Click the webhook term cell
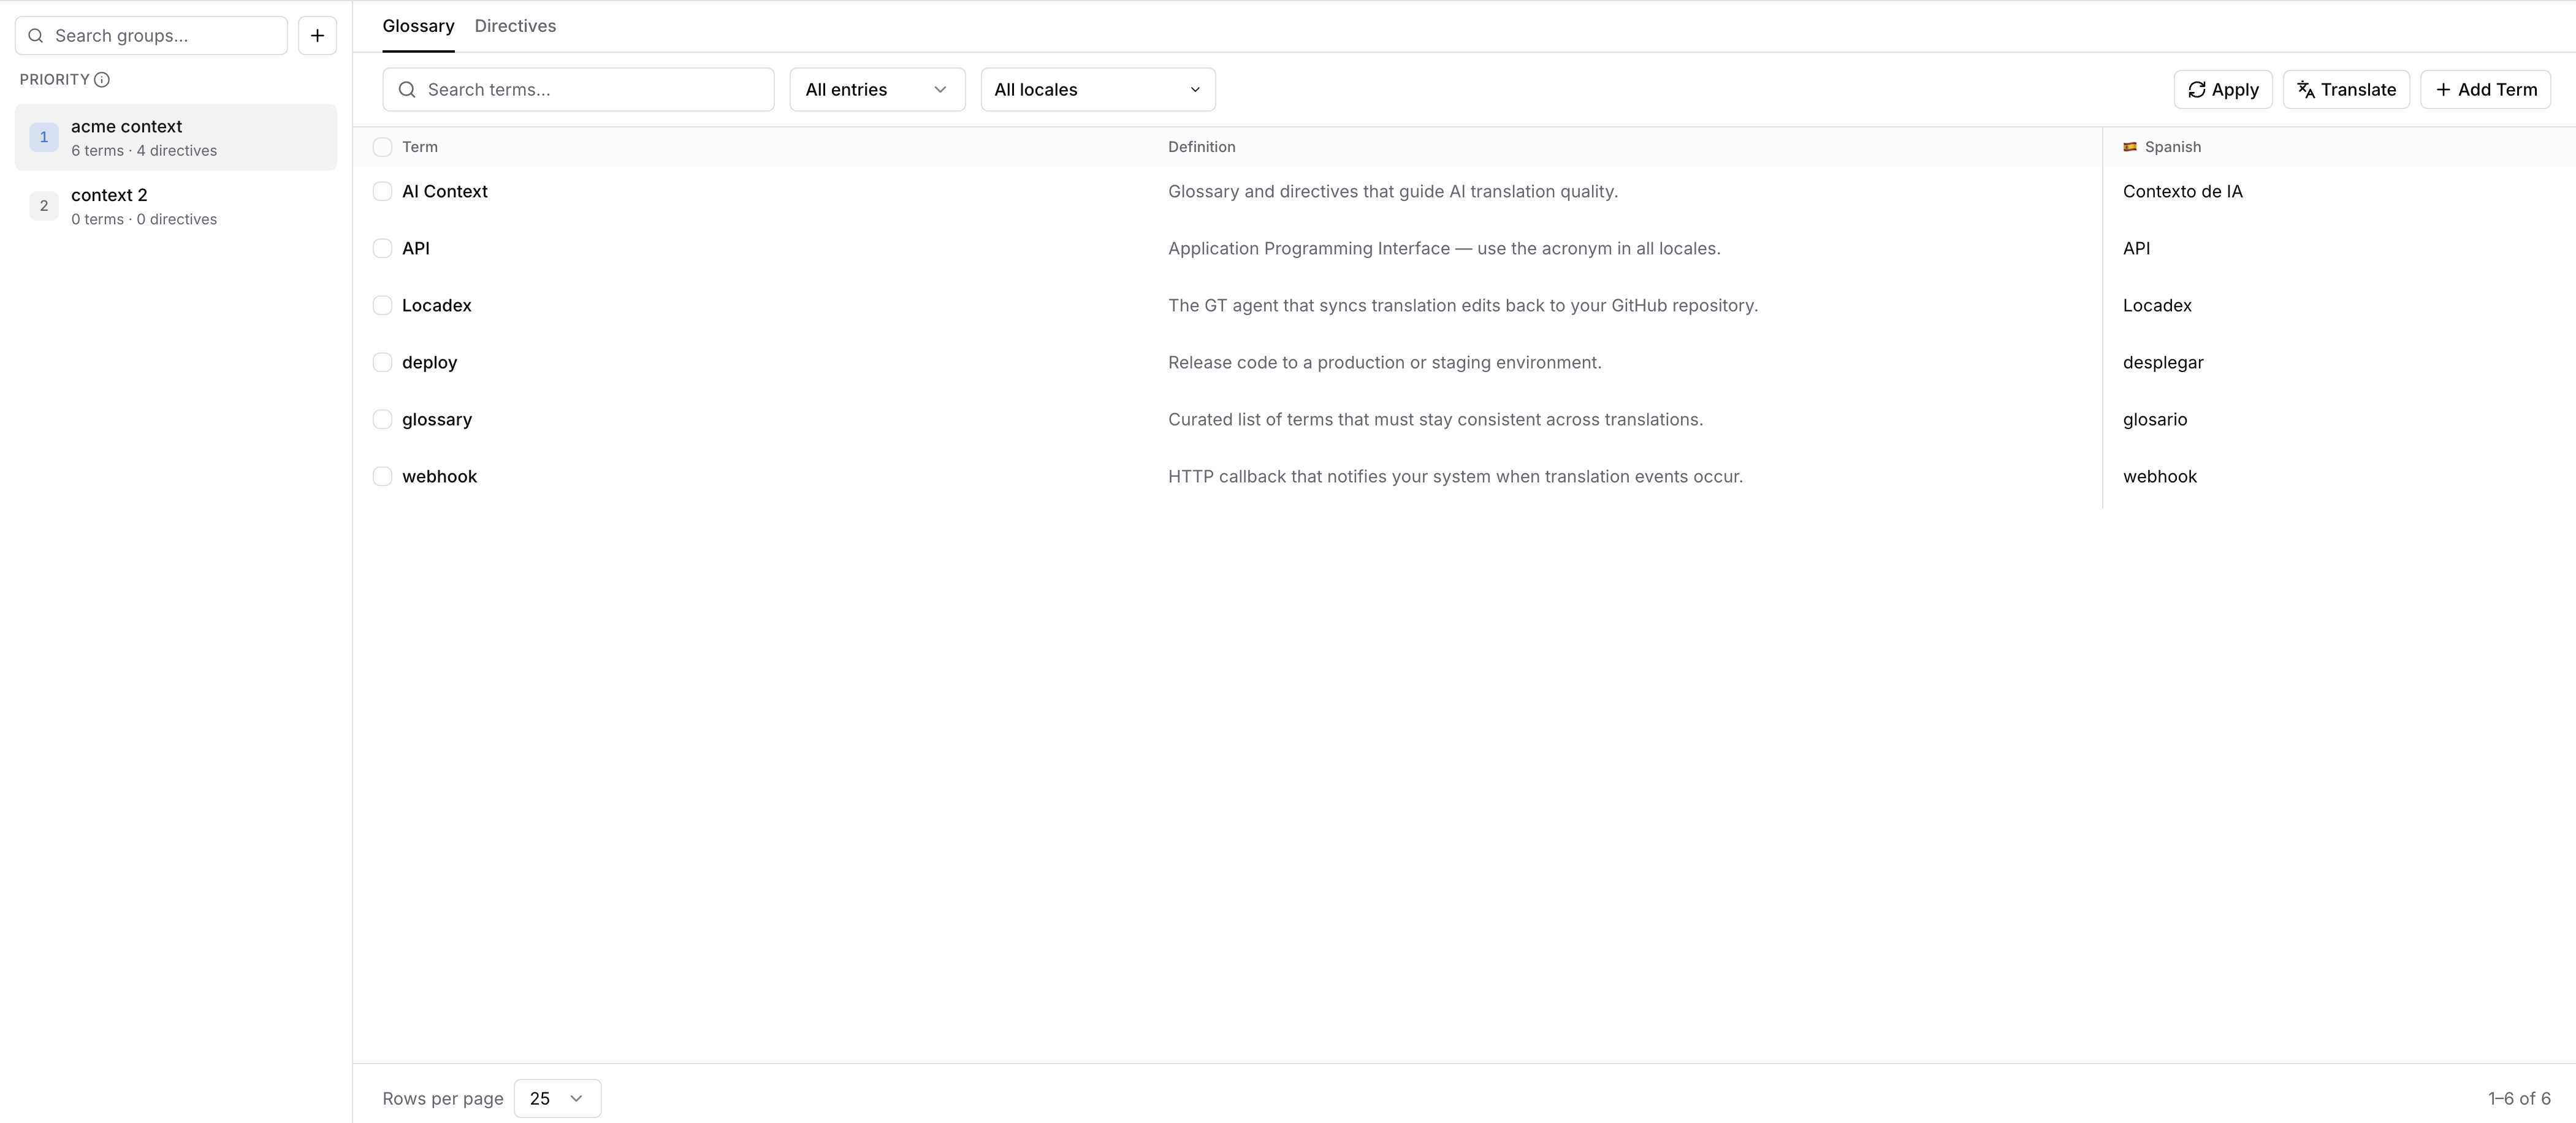Image resolution: width=2576 pixels, height=1123 pixels. 440,476
